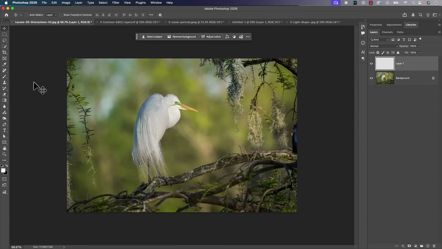Image resolution: width=442 pixels, height=249 pixels.
Task: Click the Remove background button
Action: pyautogui.click(x=182, y=37)
